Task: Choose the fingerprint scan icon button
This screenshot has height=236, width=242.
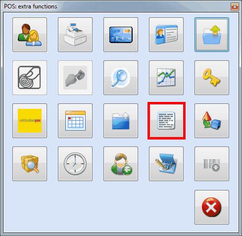Action: tap(30, 78)
